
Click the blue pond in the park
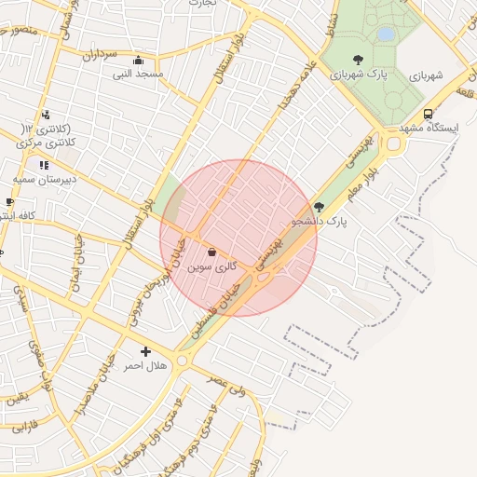[x=386, y=34]
